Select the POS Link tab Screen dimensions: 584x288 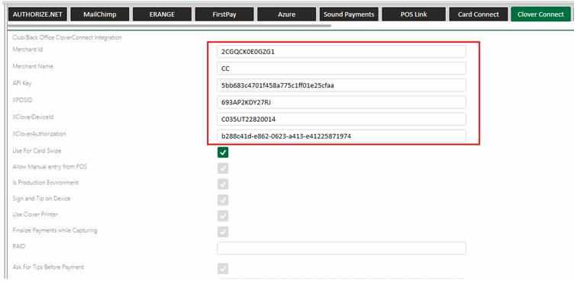click(414, 14)
